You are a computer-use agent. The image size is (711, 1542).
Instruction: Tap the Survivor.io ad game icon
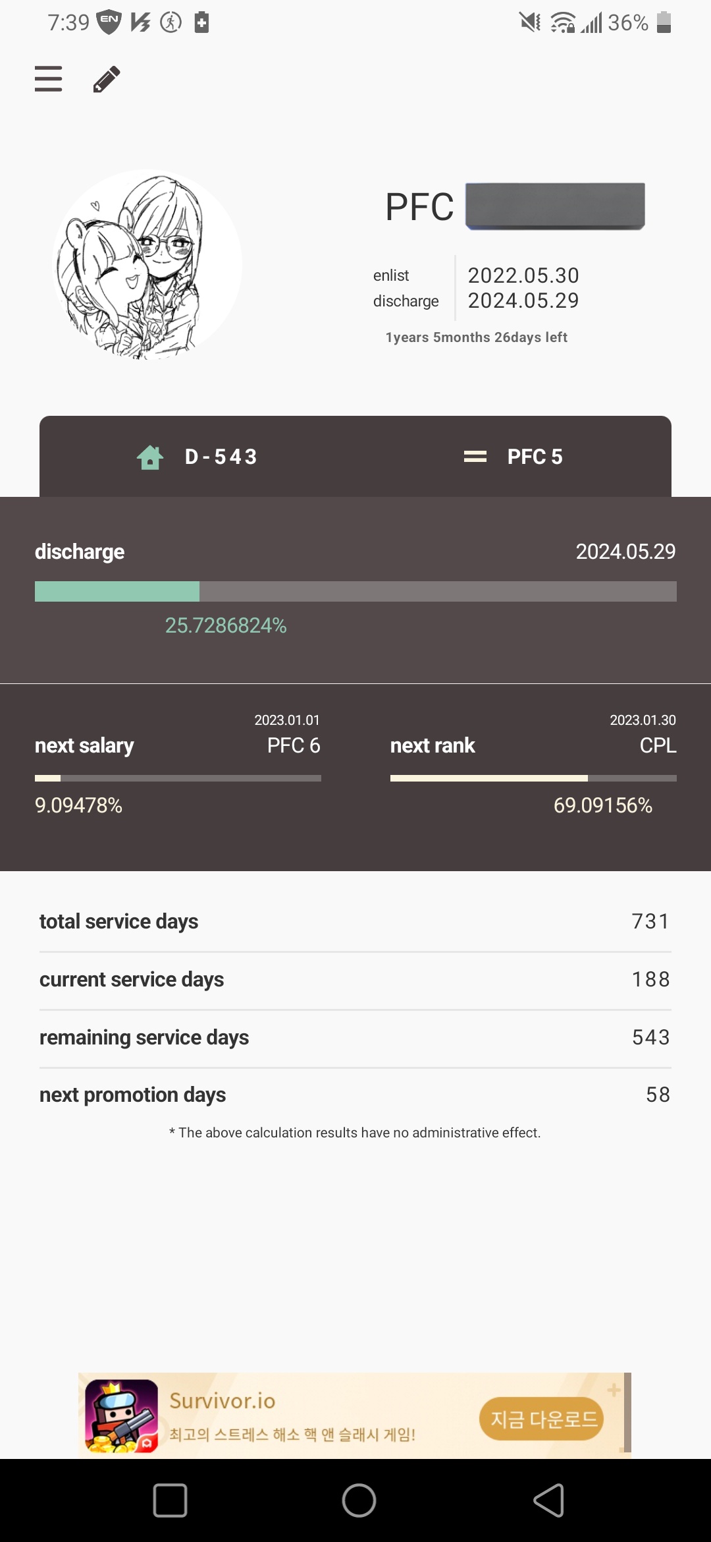pyautogui.click(x=122, y=1416)
